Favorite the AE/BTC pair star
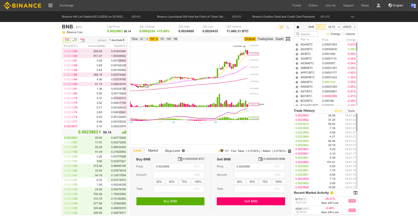The height and width of the screenshot is (217, 418). coord(297,54)
